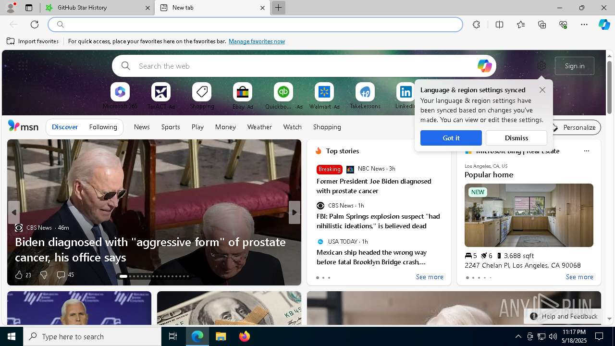615x346 pixels.
Task: Open Watch category in MSN menu
Action: tap(292, 127)
